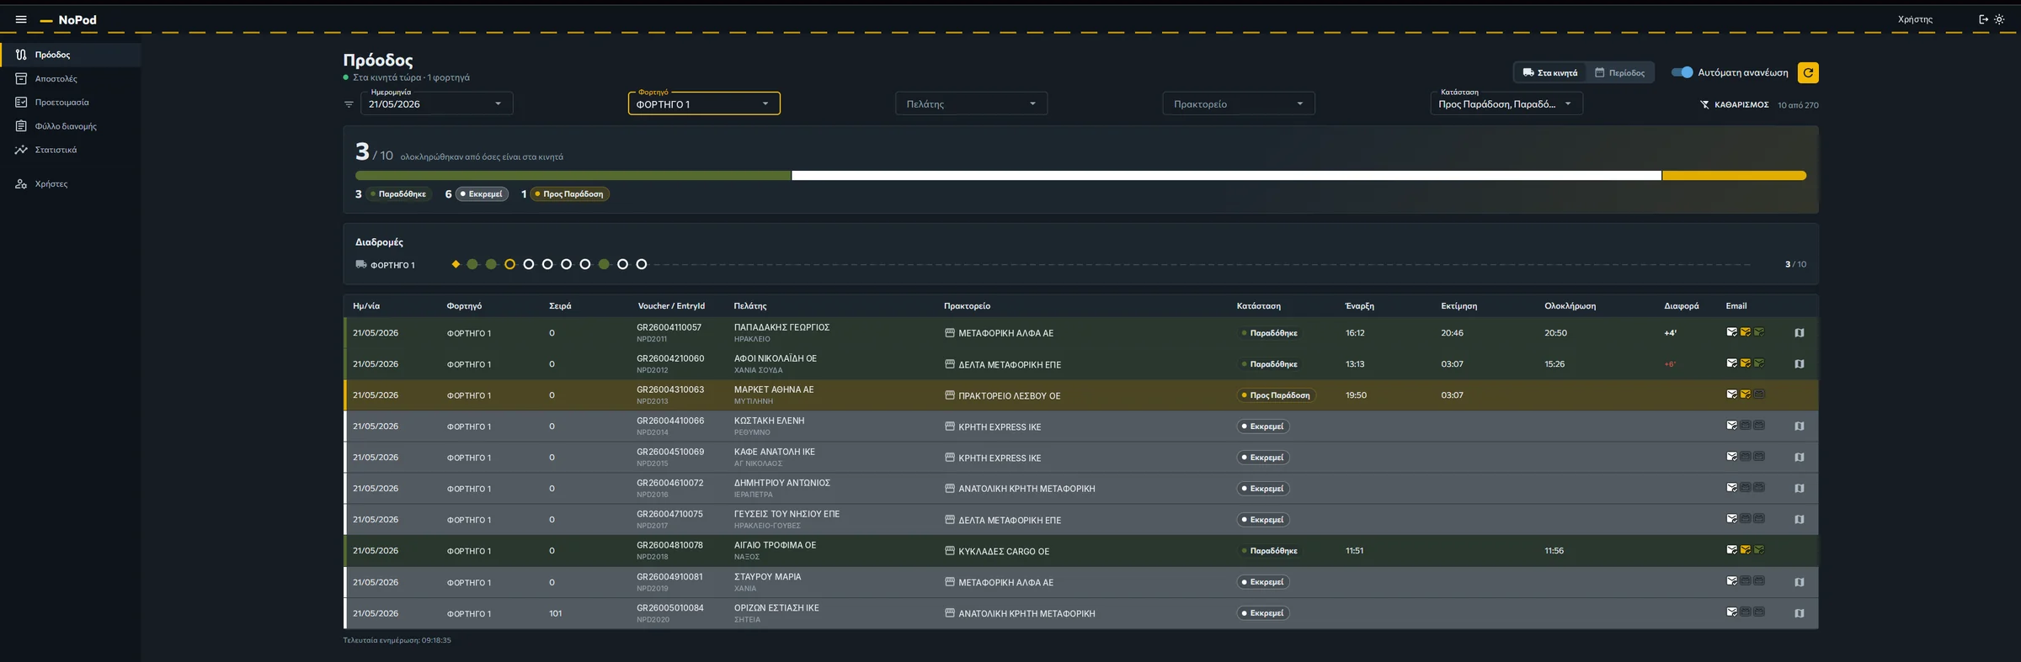Click the map icon in the ΚΩΣΤΑΚΗ ΕΛΕΝΗ row

(1800, 426)
